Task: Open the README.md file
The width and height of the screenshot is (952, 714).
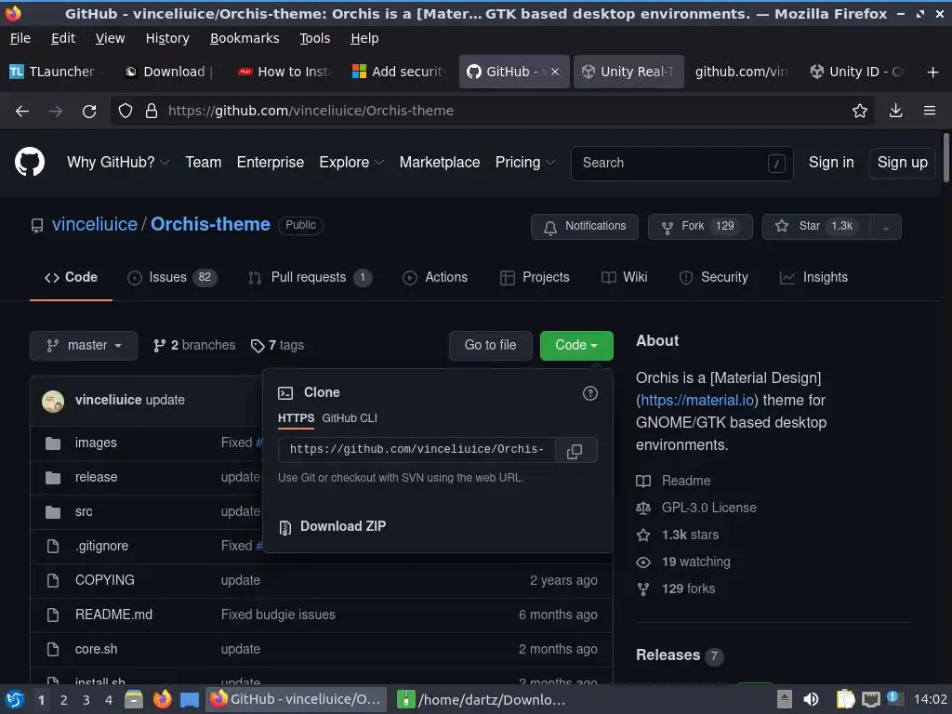Action: pos(113,615)
